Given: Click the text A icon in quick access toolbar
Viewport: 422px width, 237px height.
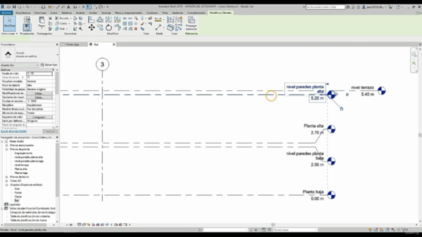Looking at the screenshot, I should 69,7.
